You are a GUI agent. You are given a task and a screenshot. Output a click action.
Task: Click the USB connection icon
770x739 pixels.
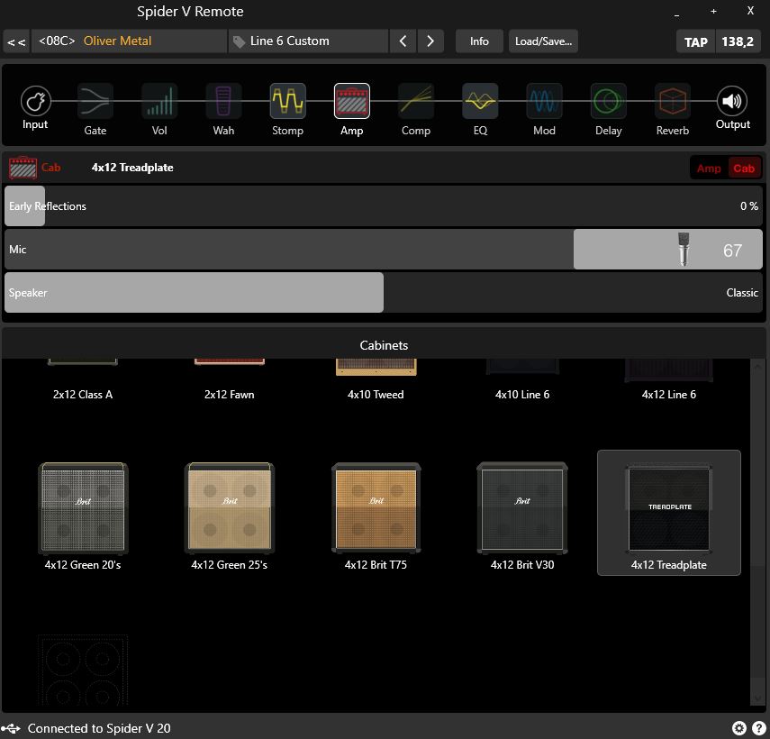pos(11,728)
